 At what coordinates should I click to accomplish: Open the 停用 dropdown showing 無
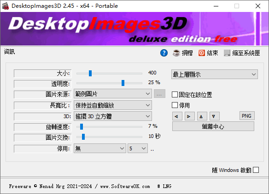tap(100, 148)
